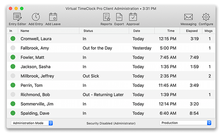Select the name Jackson, Sasha

[x=36, y=67]
